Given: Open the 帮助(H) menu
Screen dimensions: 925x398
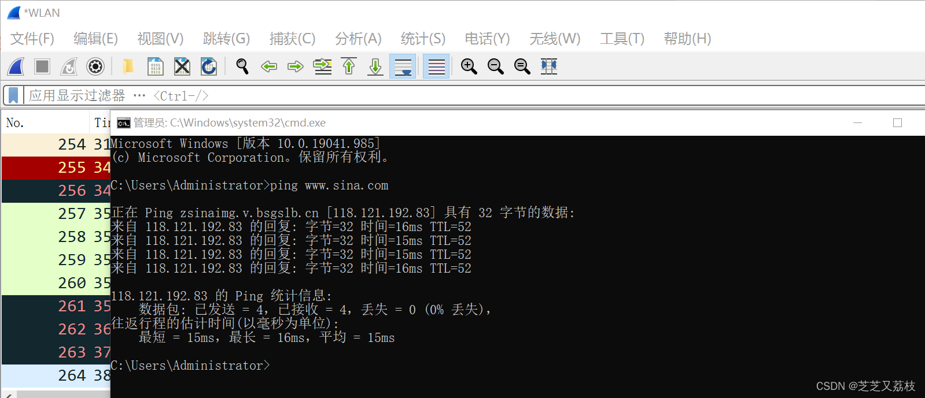Looking at the screenshot, I should coord(687,39).
